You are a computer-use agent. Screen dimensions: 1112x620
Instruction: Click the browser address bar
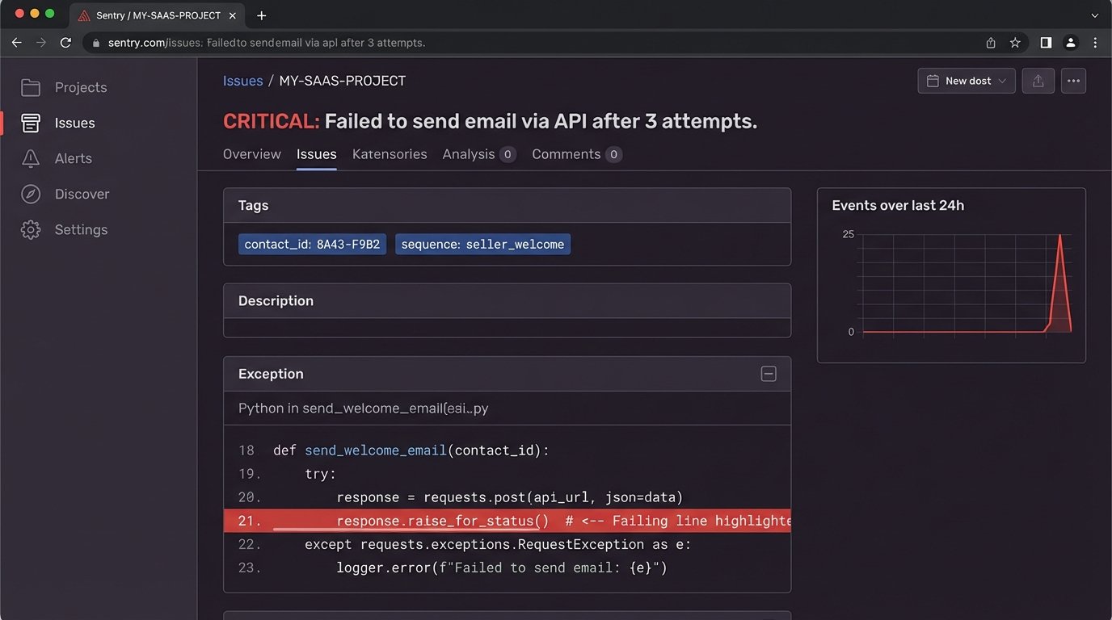(533, 43)
